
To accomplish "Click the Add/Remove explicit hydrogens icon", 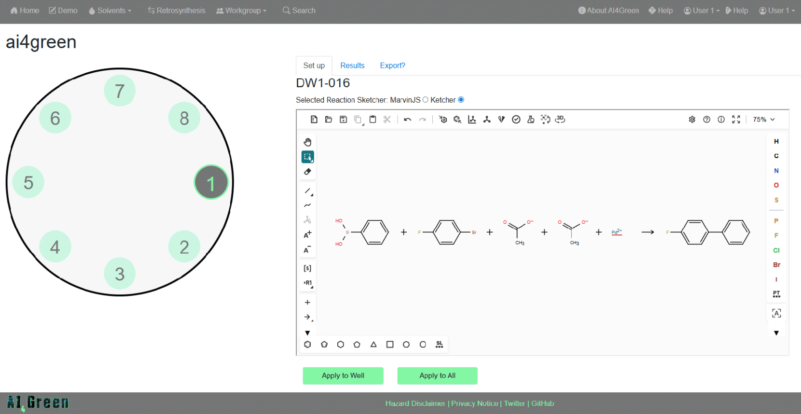I will pos(545,120).
